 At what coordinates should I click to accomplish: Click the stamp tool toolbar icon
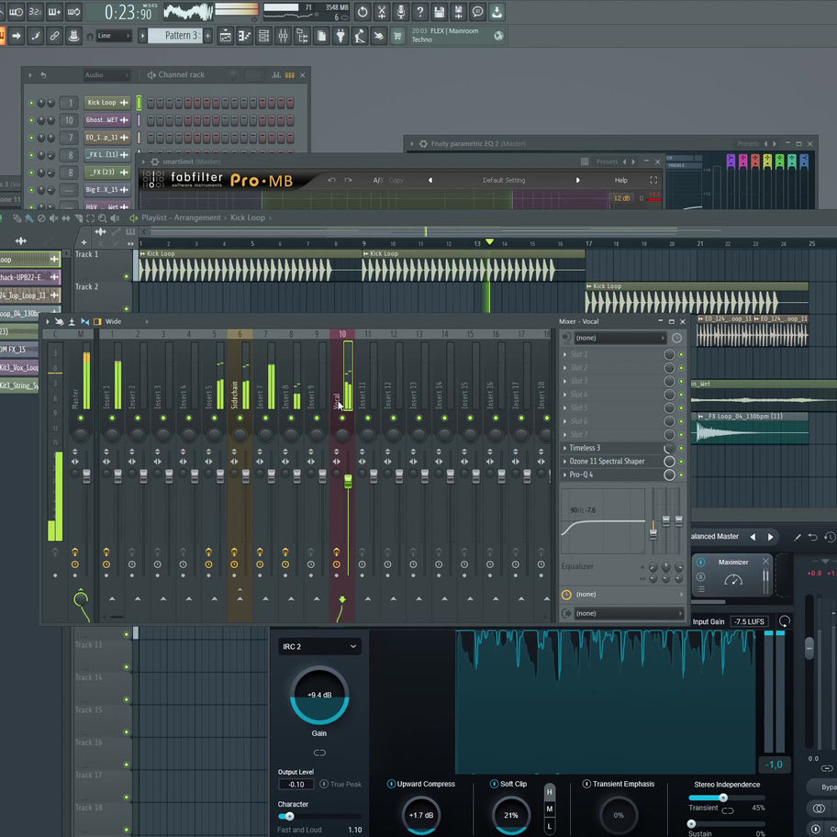pos(73,36)
